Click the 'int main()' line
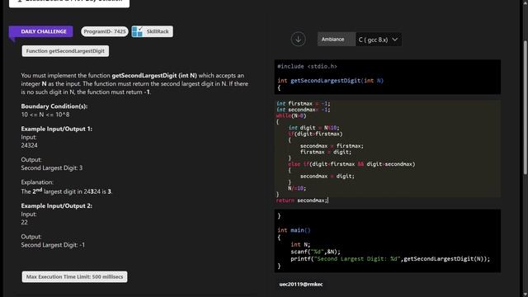 point(294,230)
